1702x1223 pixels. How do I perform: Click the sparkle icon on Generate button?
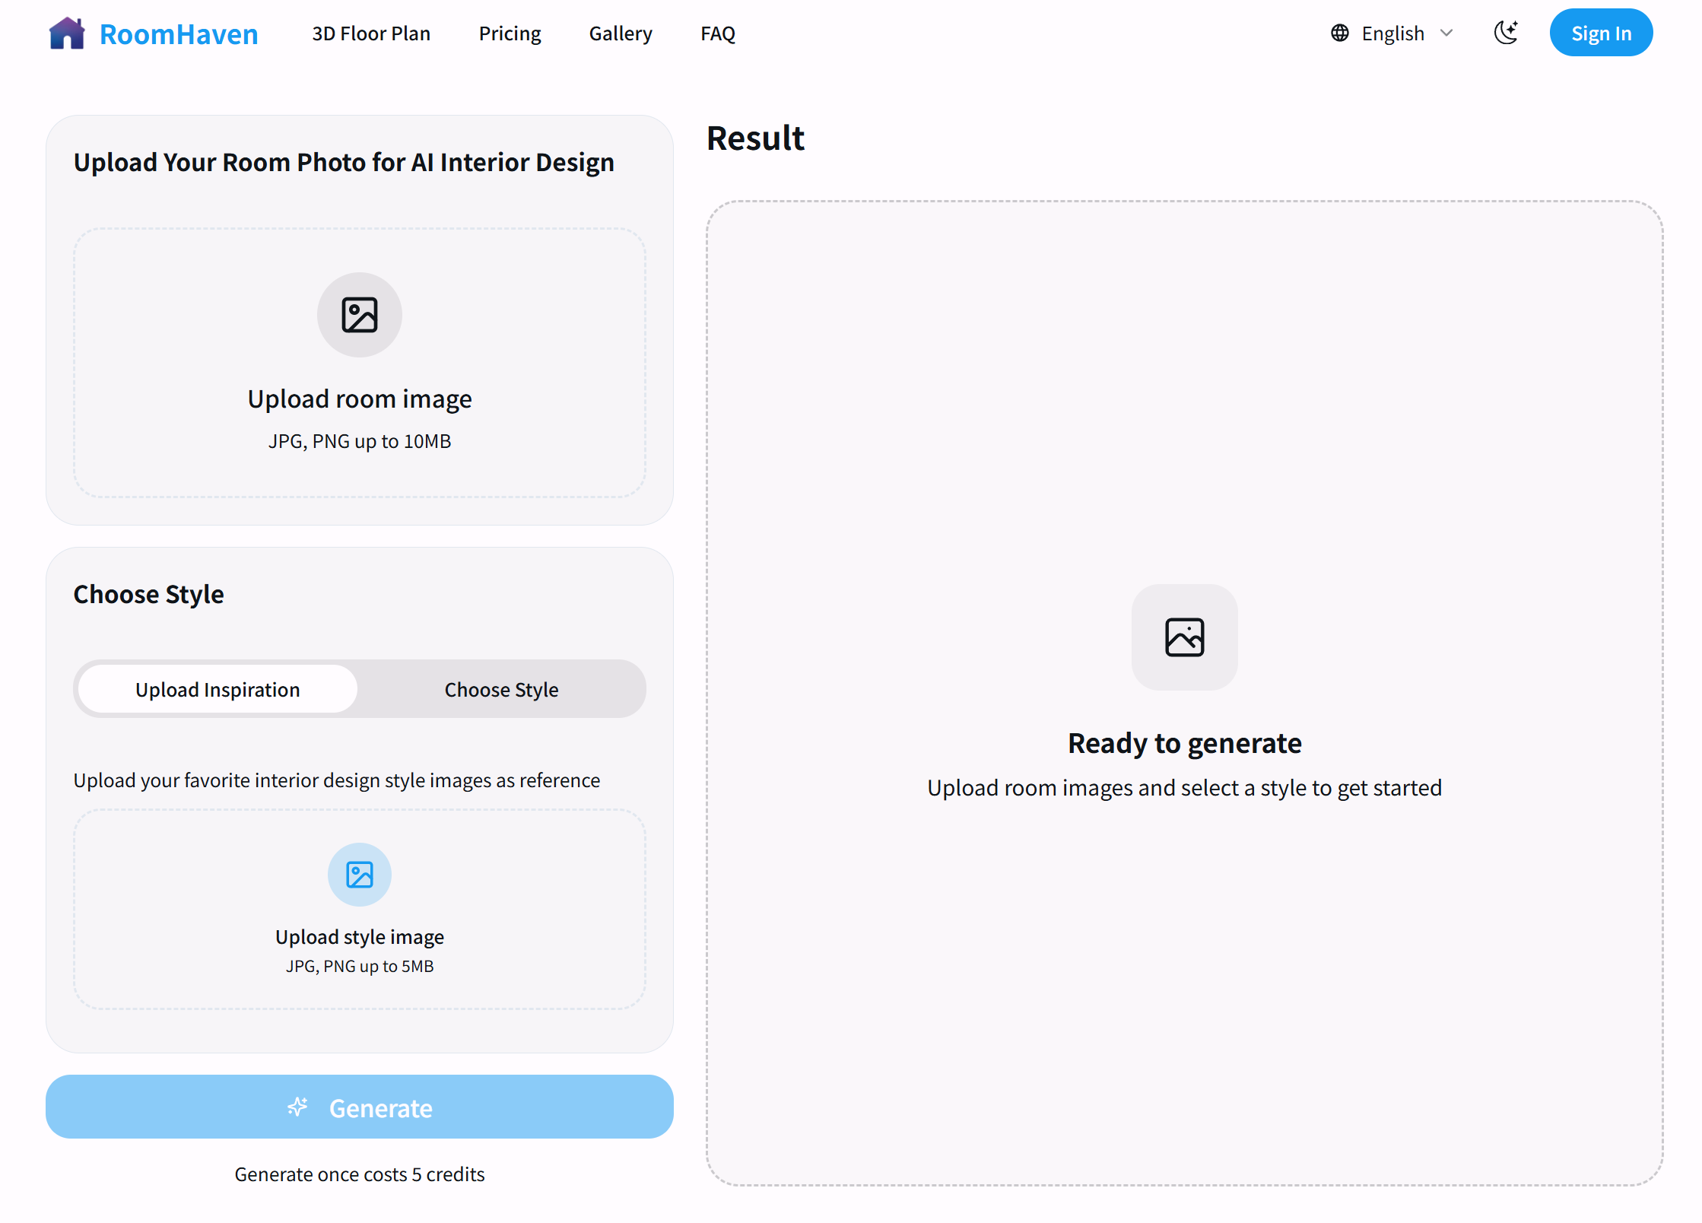[x=297, y=1107]
